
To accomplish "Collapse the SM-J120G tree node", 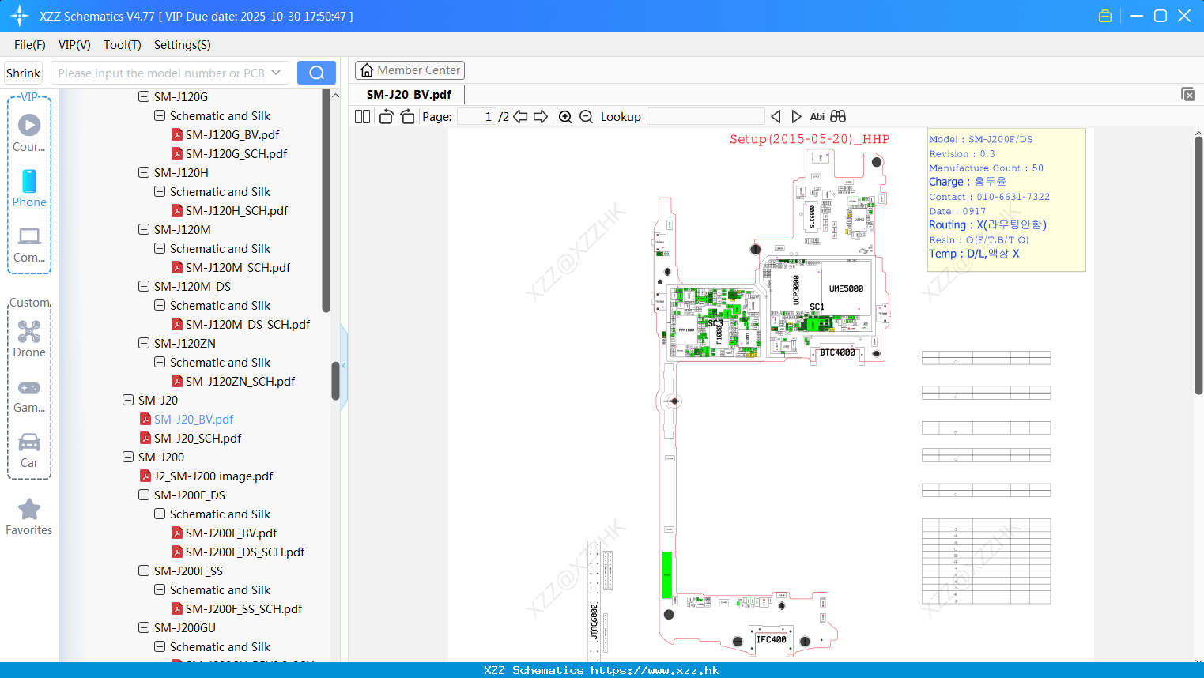I will click(x=144, y=96).
